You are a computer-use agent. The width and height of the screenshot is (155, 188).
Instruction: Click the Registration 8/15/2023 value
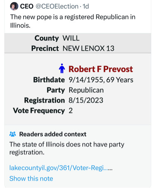86,100
